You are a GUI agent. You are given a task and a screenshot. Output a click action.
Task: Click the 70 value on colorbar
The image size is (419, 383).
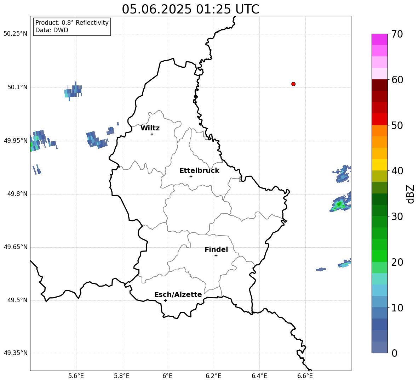[x=397, y=34]
